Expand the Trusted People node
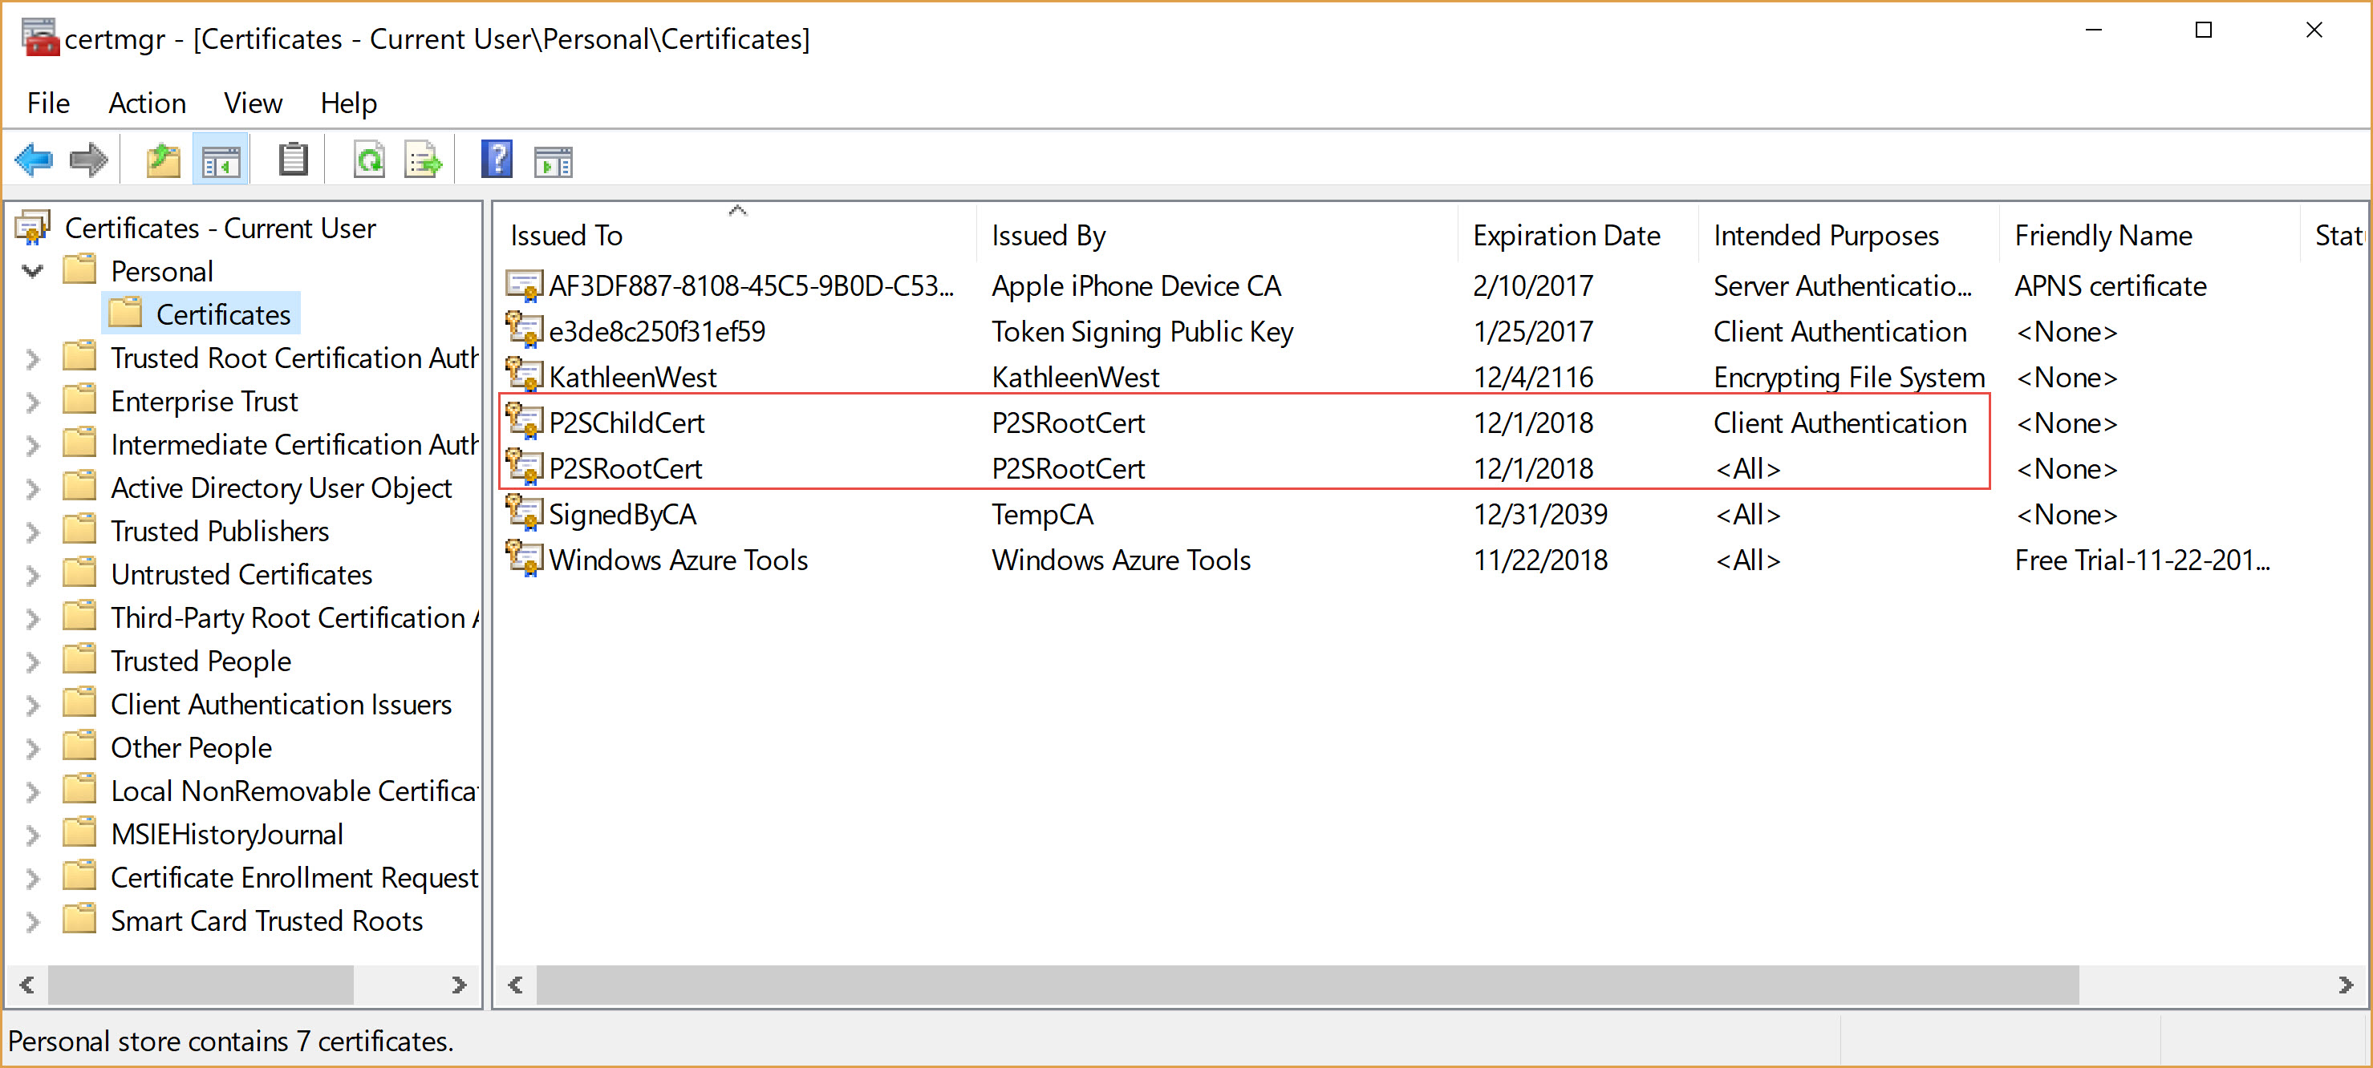Screen dimensions: 2373x1068 [x=33, y=661]
